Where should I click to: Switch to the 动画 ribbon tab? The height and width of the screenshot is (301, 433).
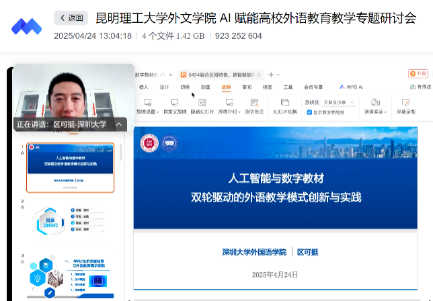[x=205, y=87]
